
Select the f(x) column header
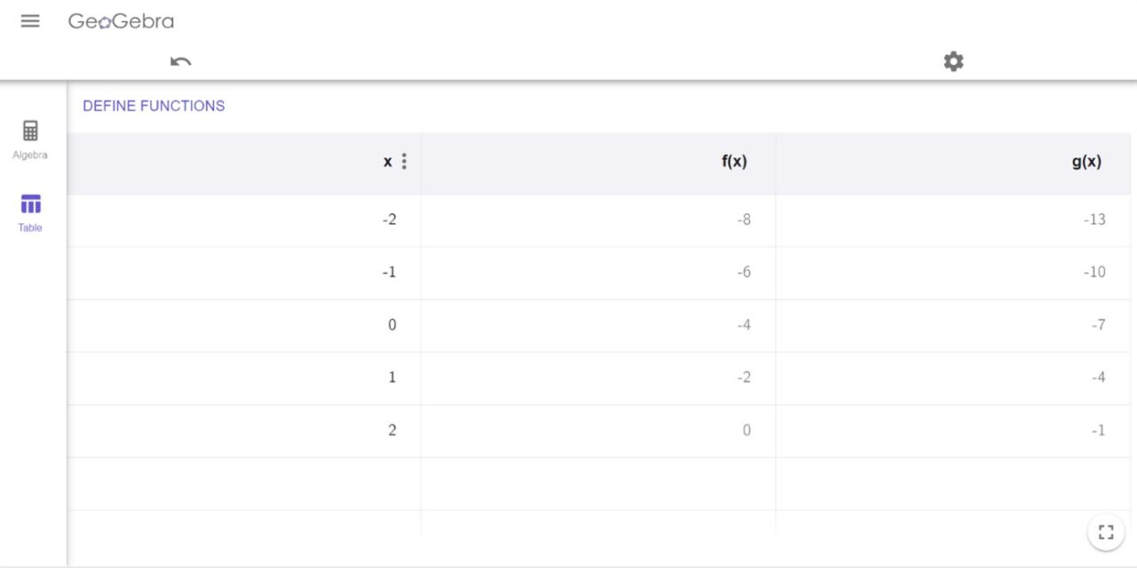[x=734, y=162]
